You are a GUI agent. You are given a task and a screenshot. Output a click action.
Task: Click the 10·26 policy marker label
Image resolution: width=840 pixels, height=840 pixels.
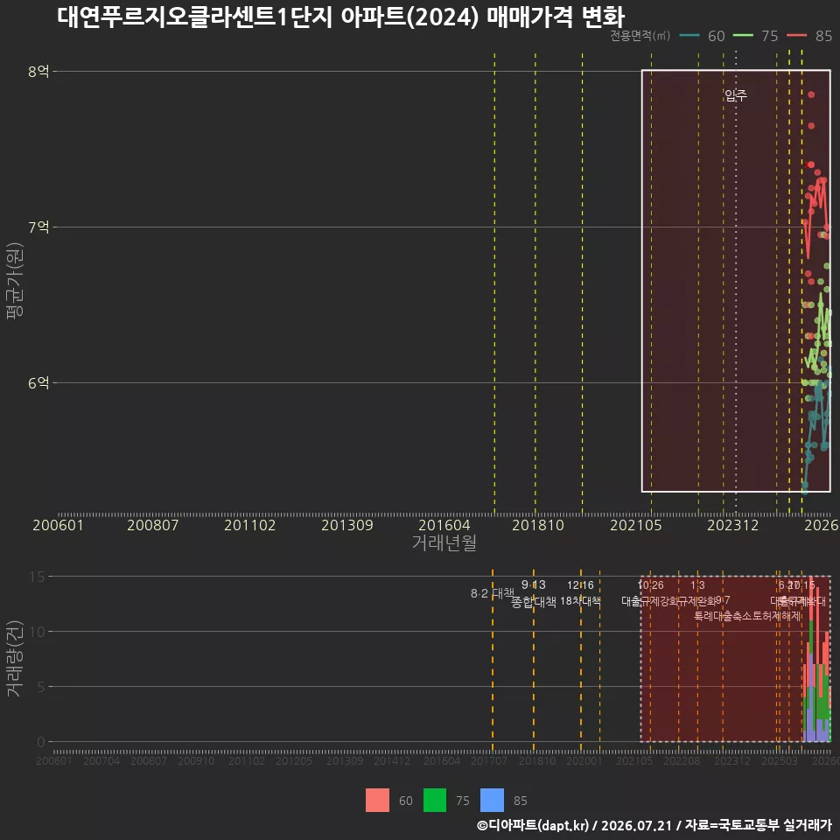(650, 585)
